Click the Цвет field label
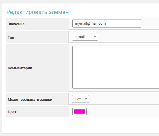159x136 pixels. click(x=12, y=112)
